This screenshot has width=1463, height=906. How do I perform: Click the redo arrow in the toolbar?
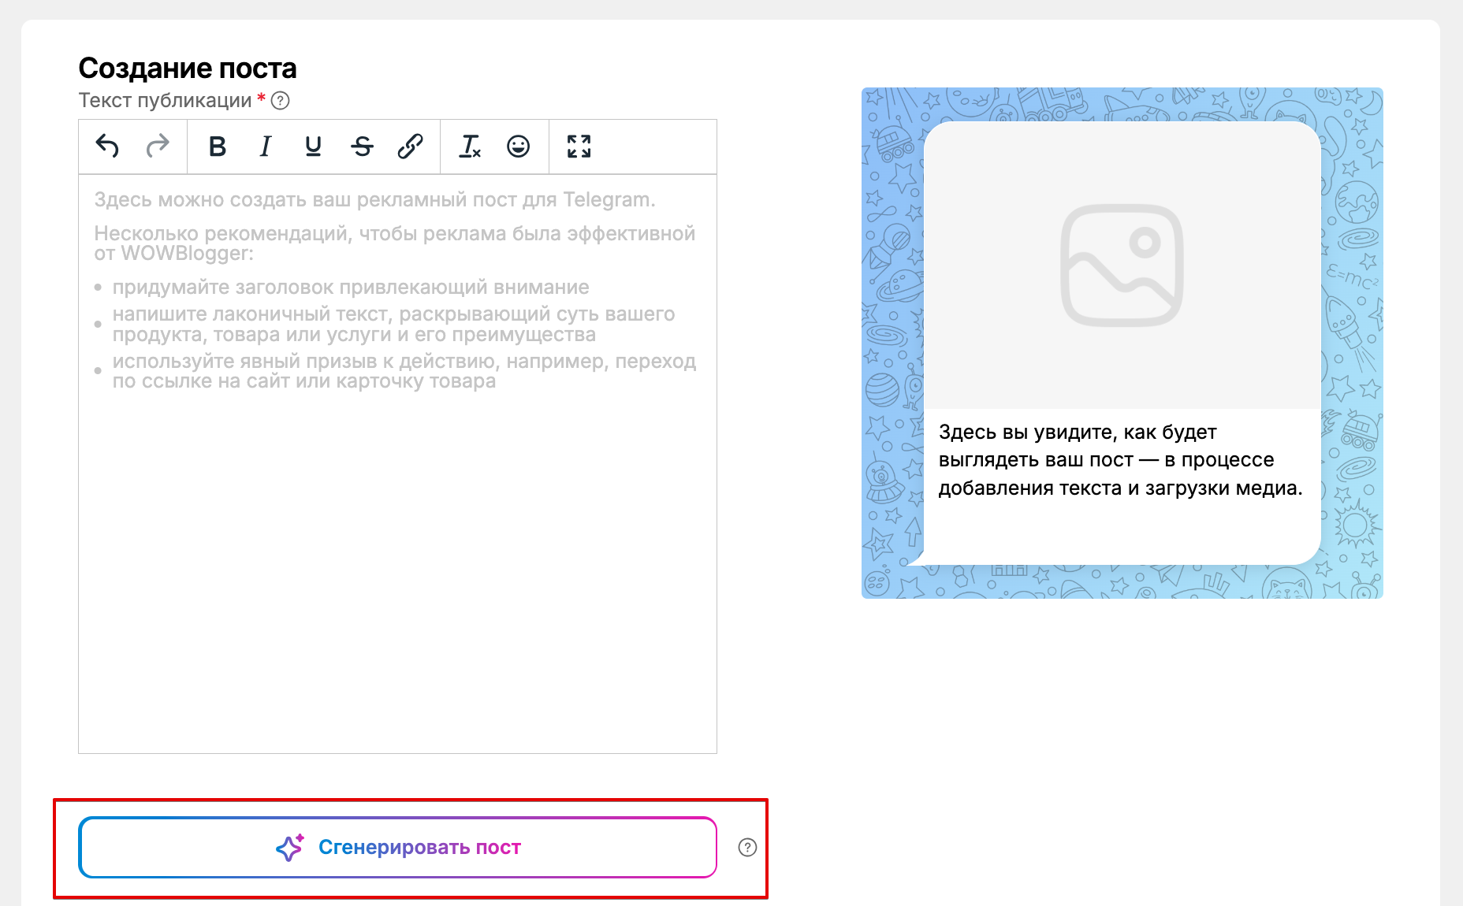click(158, 147)
